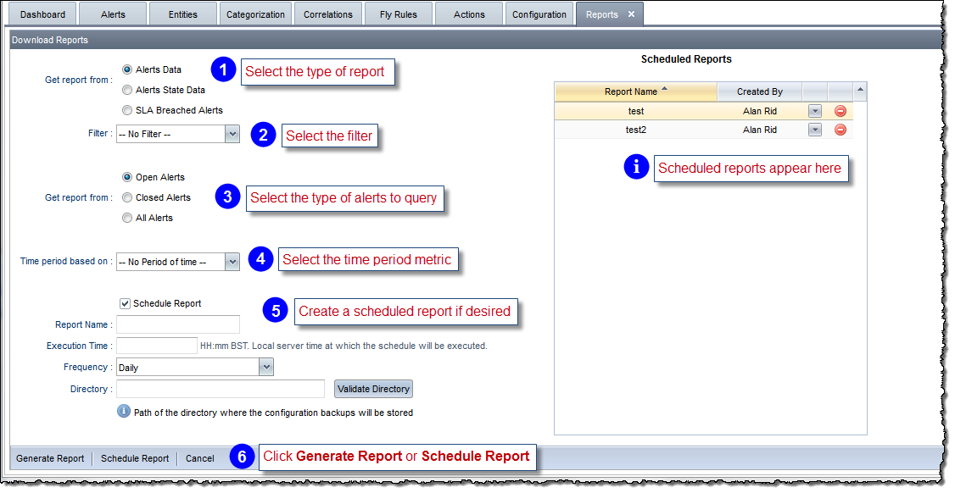Image resolution: width=955 pixels, height=493 pixels.
Task: Open the options arrow for test2 report
Action: coord(815,130)
